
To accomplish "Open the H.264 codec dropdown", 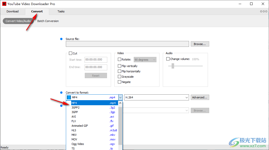I will 156,97.
